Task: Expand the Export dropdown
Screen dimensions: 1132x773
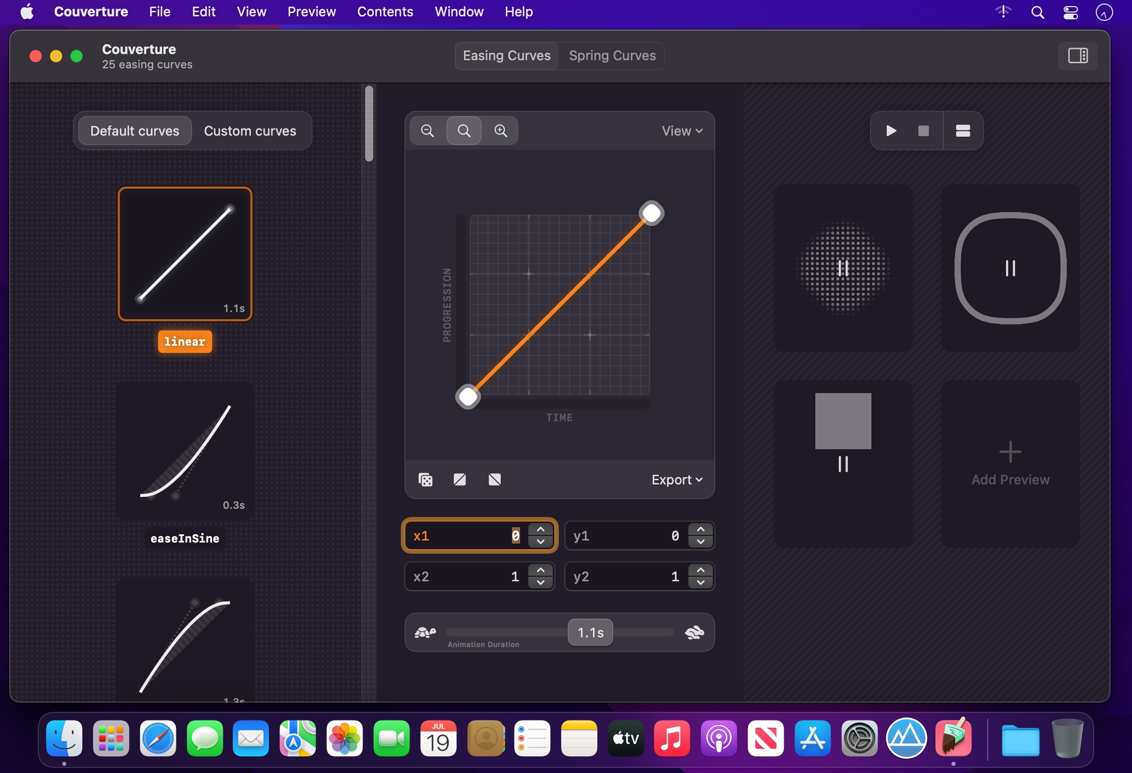Action: 677,480
